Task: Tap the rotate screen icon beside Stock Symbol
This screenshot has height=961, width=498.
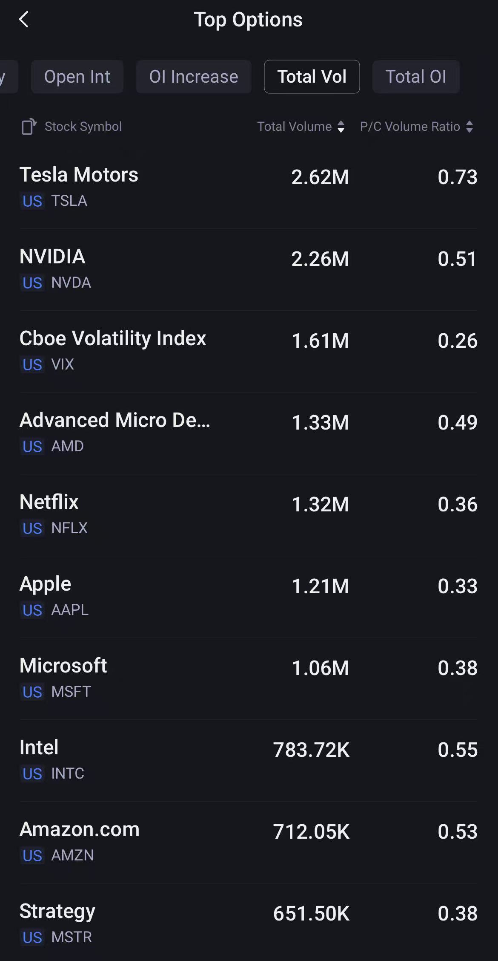Action: click(x=29, y=127)
